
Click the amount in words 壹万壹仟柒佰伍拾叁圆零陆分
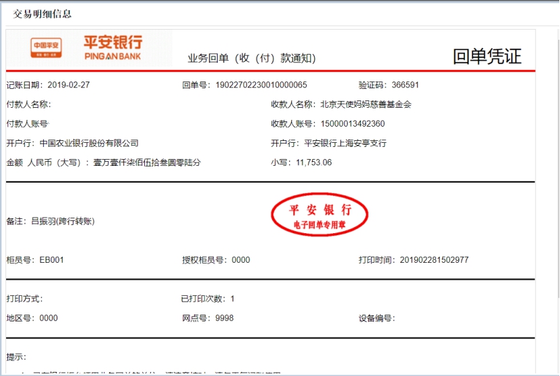tap(147, 162)
